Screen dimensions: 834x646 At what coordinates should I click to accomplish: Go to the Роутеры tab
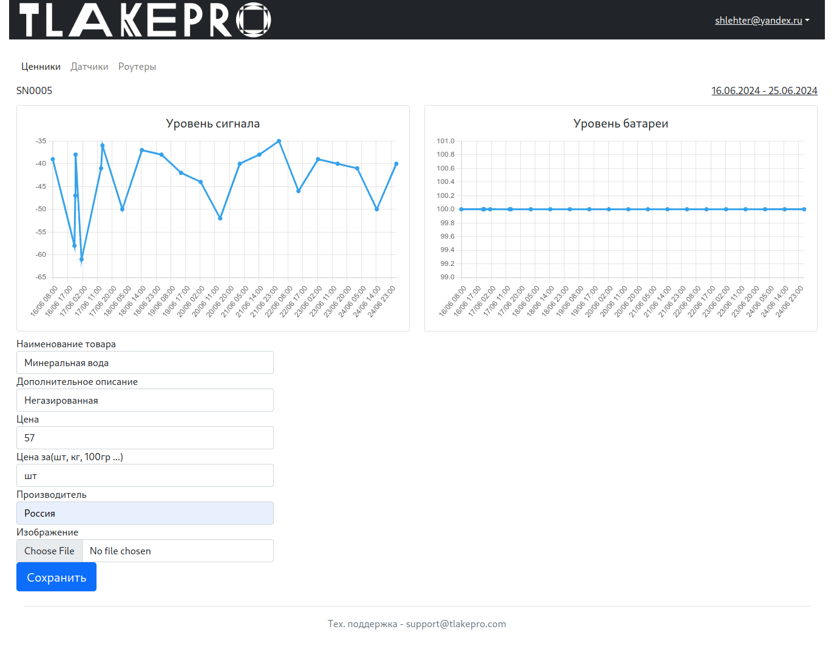pos(137,67)
